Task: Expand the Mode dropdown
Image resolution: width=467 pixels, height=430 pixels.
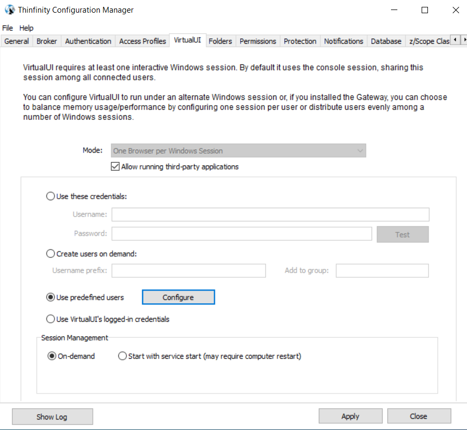Action: click(239, 151)
